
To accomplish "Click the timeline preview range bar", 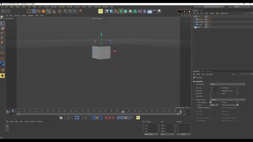I will point(99,114).
